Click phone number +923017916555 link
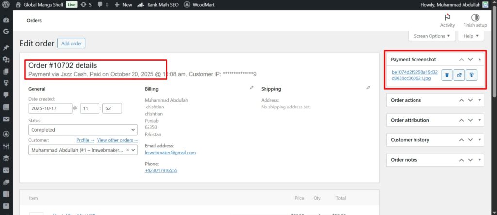Image resolution: width=497 pixels, height=215 pixels. 161,170
